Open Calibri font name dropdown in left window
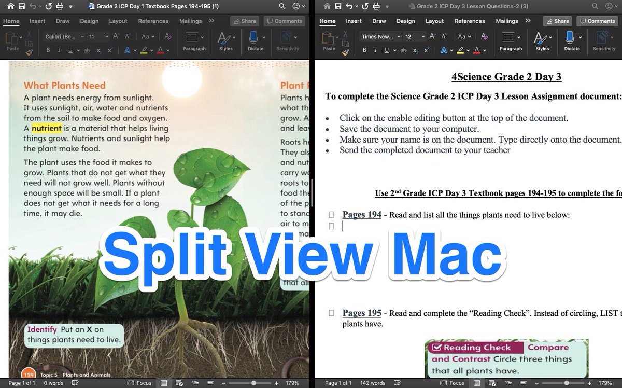Viewport: 622px width, 388px height. pyautogui.click(x=82, y=37)
